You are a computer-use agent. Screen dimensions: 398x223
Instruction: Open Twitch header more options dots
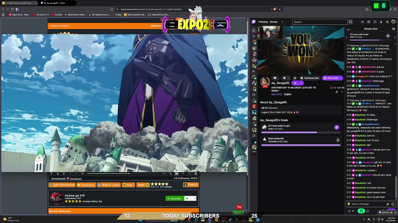(x=282, y=22)
